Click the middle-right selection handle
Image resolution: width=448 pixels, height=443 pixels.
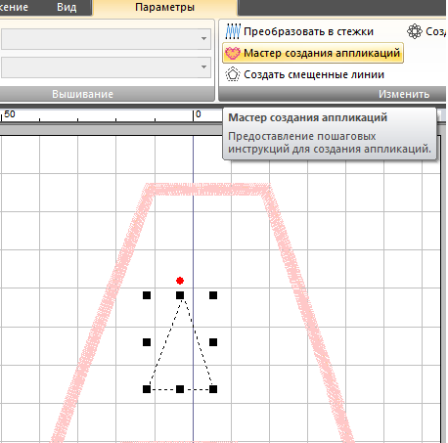tap(213, 342)
